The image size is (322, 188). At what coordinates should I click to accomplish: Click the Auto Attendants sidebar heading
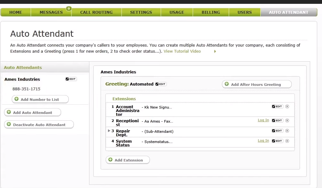coord(23,68)
